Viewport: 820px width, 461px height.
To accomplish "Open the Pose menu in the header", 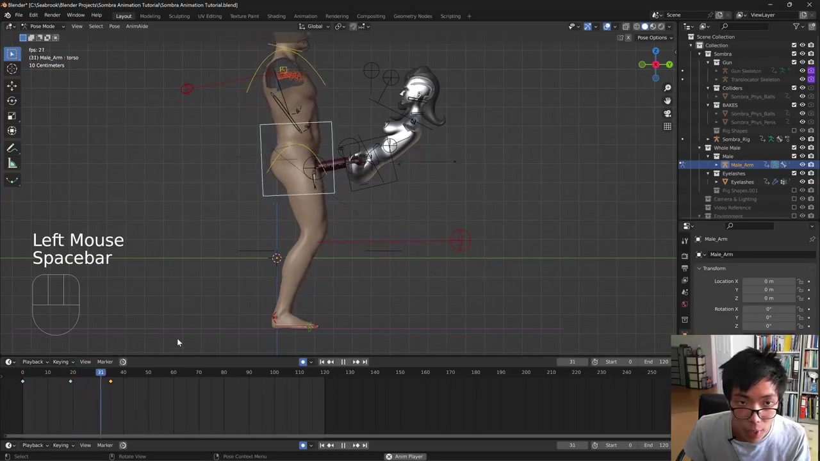I will pyautogui.click(x=114, y=26).
